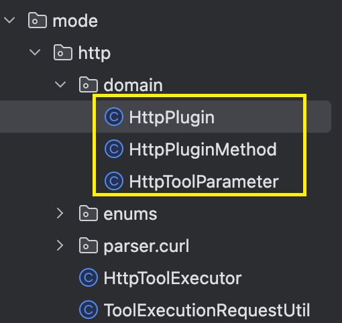This screenshot has width=342, height=323.
Task: Click the mode package folder icon
Action: (38, 20)
